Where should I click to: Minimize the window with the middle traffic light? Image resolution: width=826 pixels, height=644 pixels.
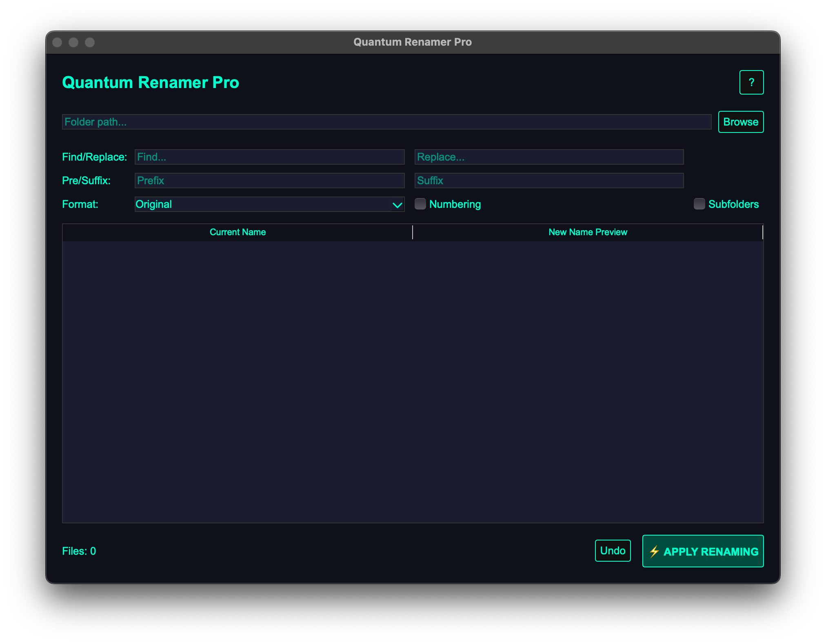[73, 42]
